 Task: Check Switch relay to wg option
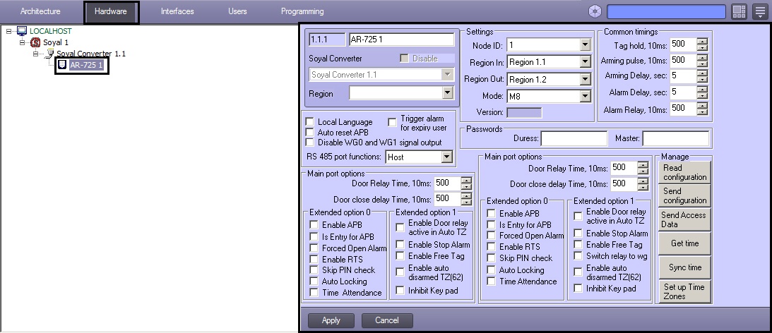click(x=578, y=256)
